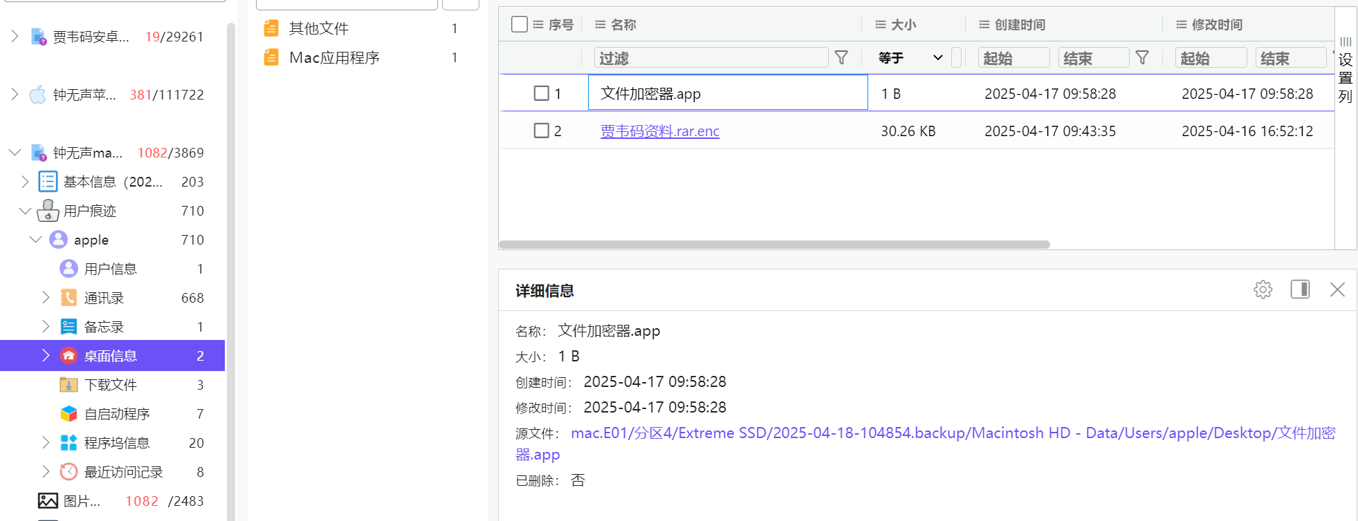This screenshot has width=1358, height=521.
Task: Click the filter funnel next to 名称 filter
Action: coord(841,57)
